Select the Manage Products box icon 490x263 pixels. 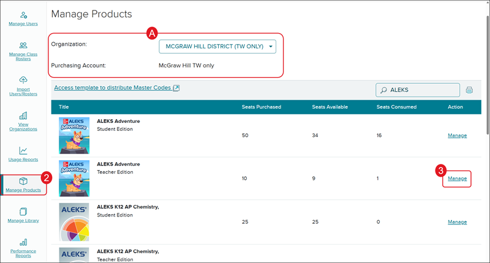(23, 181)
